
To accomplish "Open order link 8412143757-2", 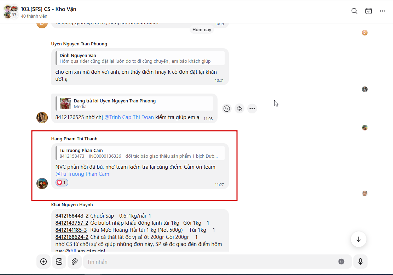I will pyautogui.click(x=72, y=223).
